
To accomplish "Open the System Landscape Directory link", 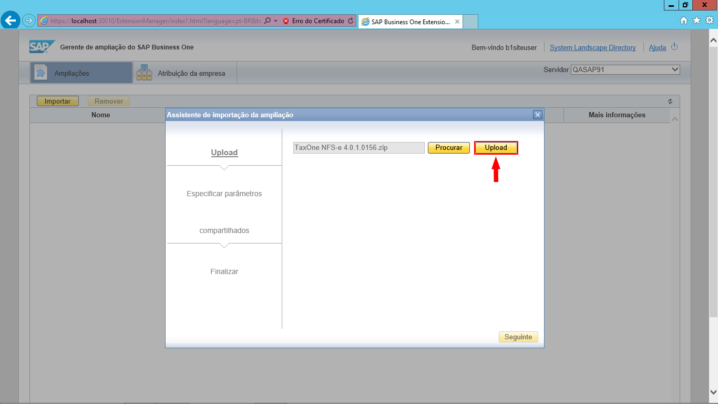I will [593, 47].
